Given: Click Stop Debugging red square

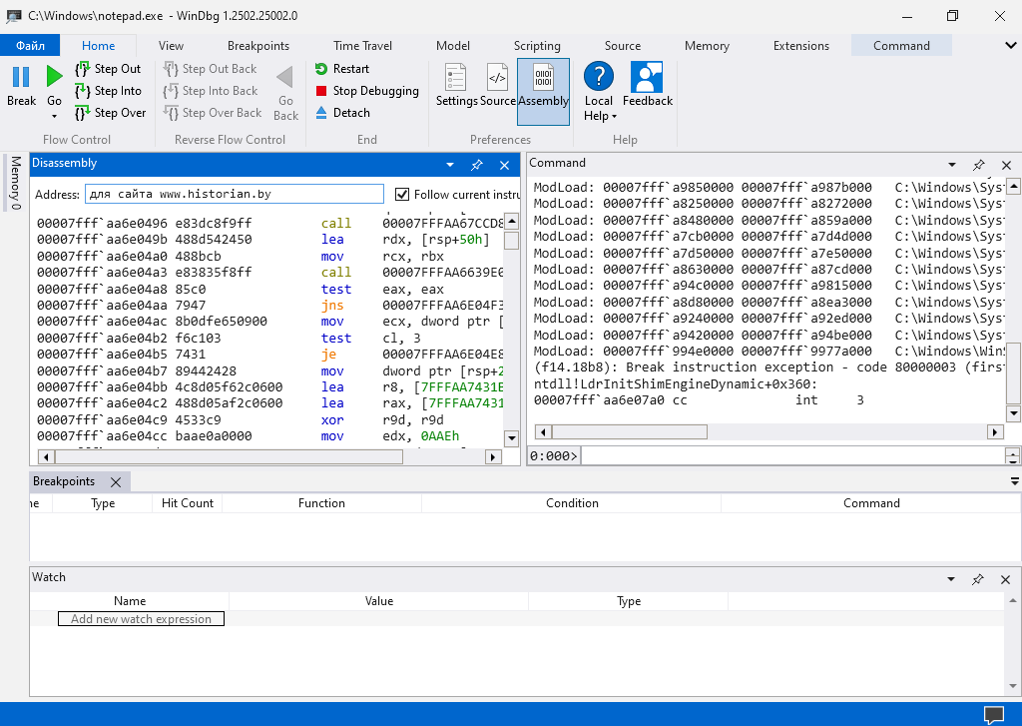Looking at the screenshot, I should [321, 91].
